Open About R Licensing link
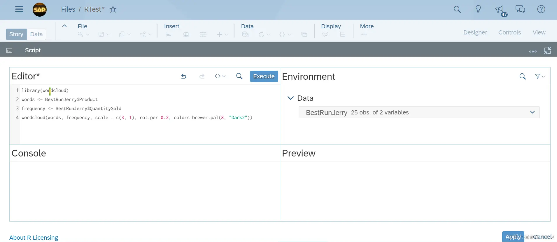 [34, 238]
